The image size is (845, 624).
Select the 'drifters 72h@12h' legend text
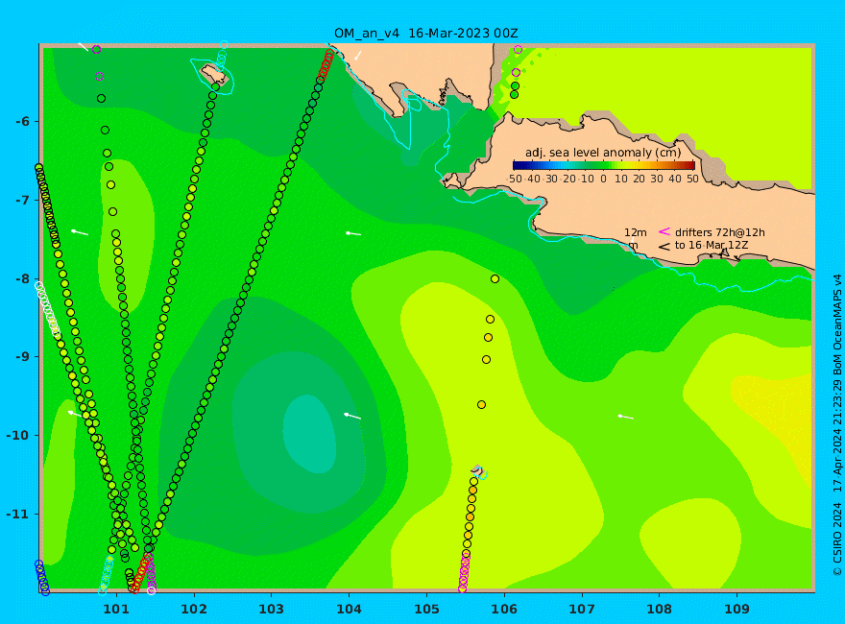click(x=720, y=232)
